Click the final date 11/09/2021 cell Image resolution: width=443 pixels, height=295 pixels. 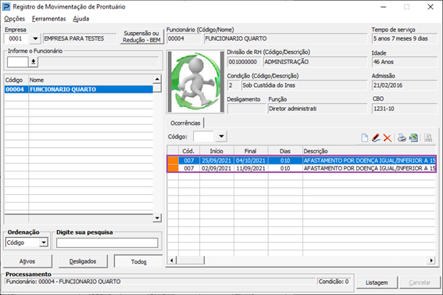point(251,168)
